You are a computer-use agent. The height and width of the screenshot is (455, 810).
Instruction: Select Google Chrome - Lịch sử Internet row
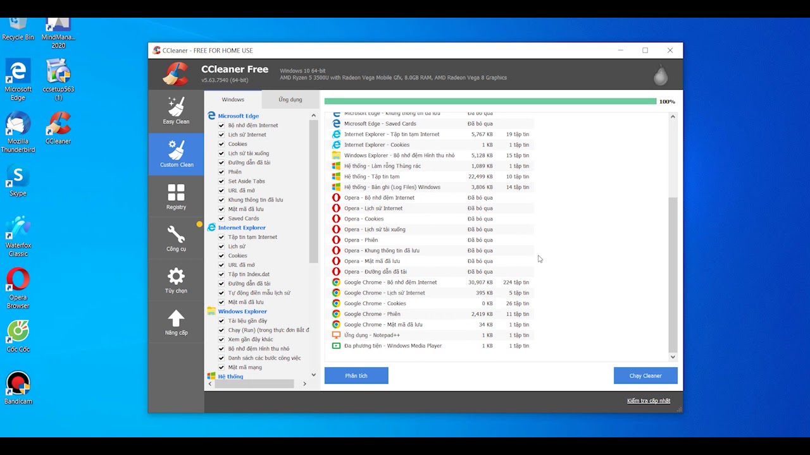(433, 293)
